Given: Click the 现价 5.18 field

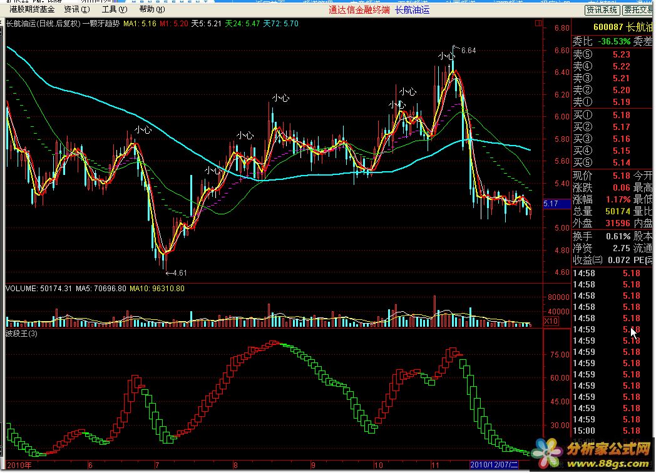Looking at the screenshot, I should 602,176.
